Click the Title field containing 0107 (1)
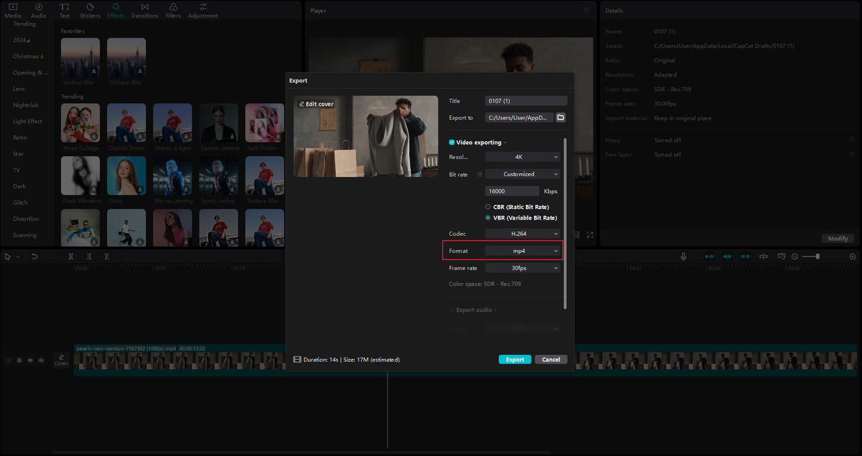Viewport: 862px width, 456px height. (x=526, y=101)
